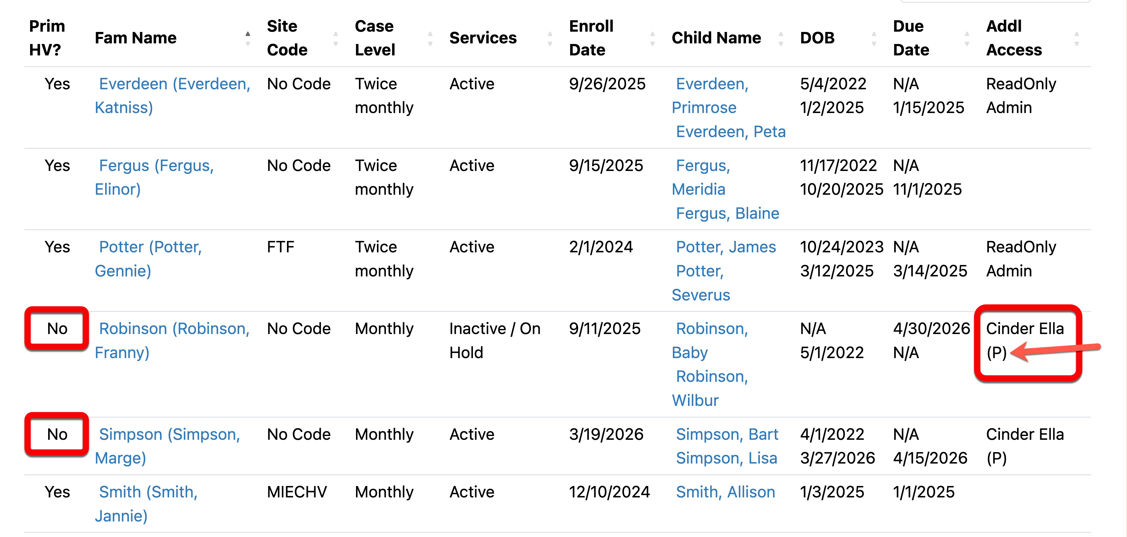1127x537 pixels.
Task: Sort by Due Date column arrows
Action: (967, 39)
